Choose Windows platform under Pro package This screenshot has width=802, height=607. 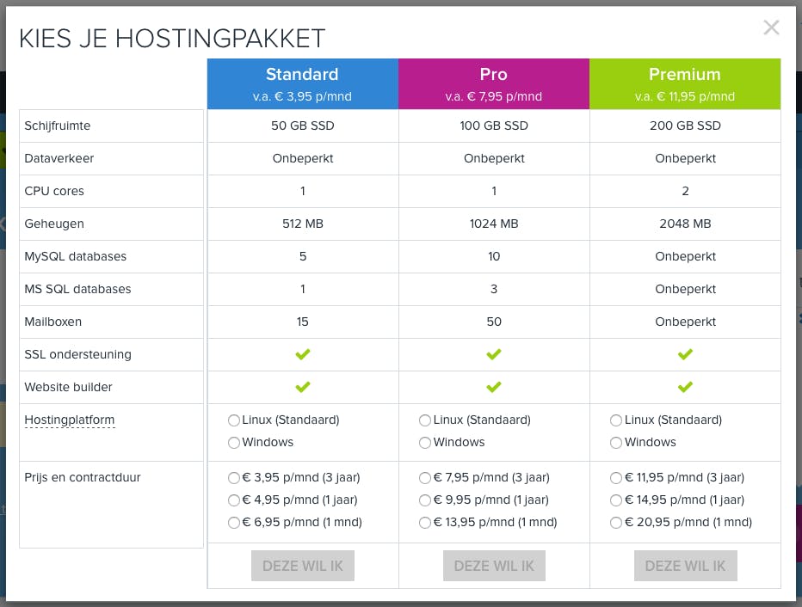click(425, 443)
